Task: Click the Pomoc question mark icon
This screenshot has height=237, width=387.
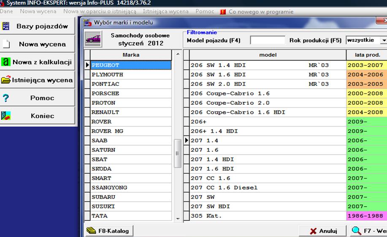Action: click(x=6, y=98)
